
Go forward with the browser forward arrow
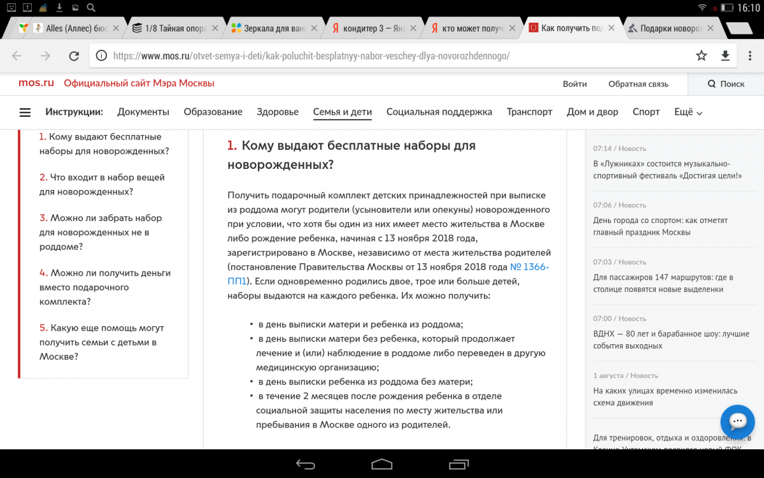[45, 56]
